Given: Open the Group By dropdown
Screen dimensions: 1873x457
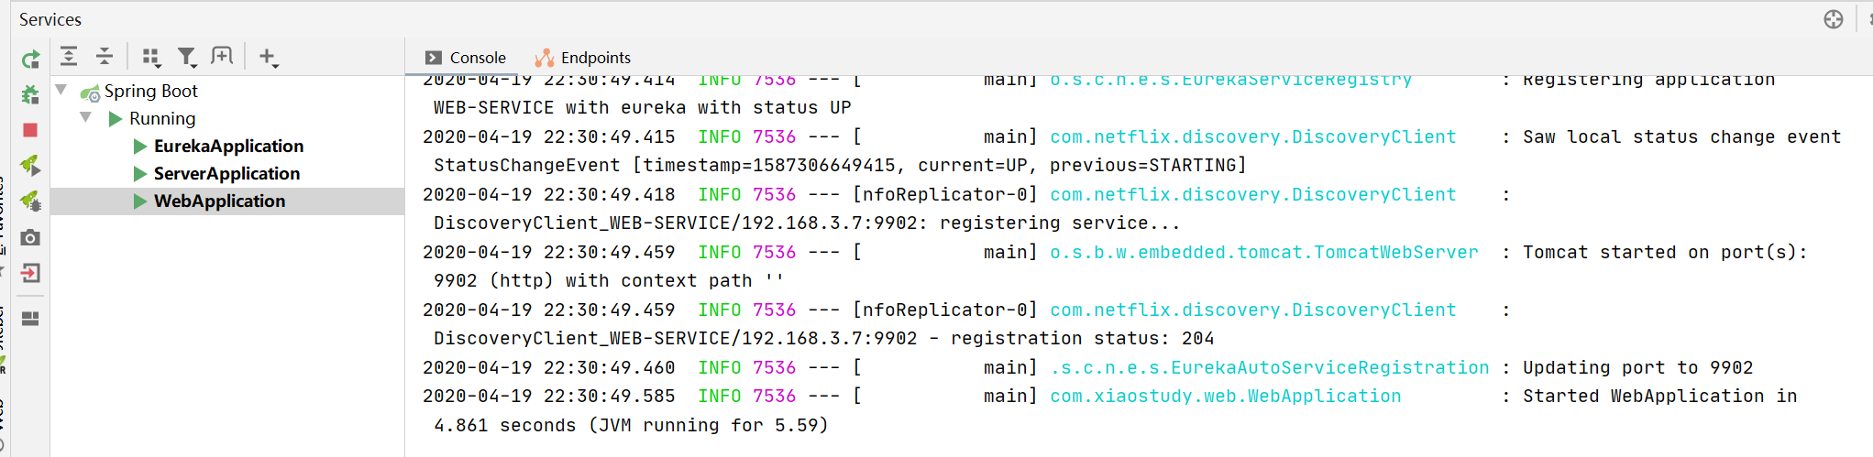Looking at the screenshot, I should 152,58.
